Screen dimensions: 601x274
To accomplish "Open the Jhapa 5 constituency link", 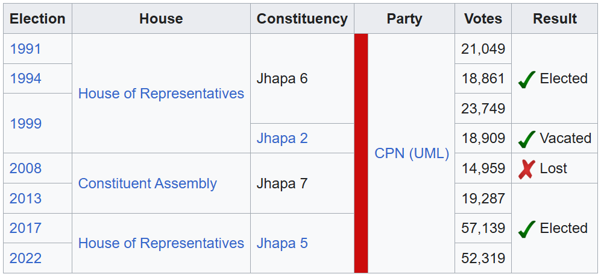I will [x=282, y=243].
